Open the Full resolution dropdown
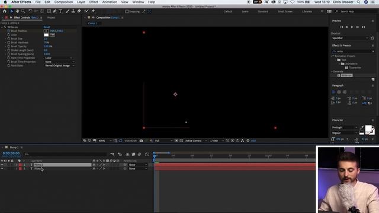The width and height of the screenshot is (379, 213). coord(163,141)
